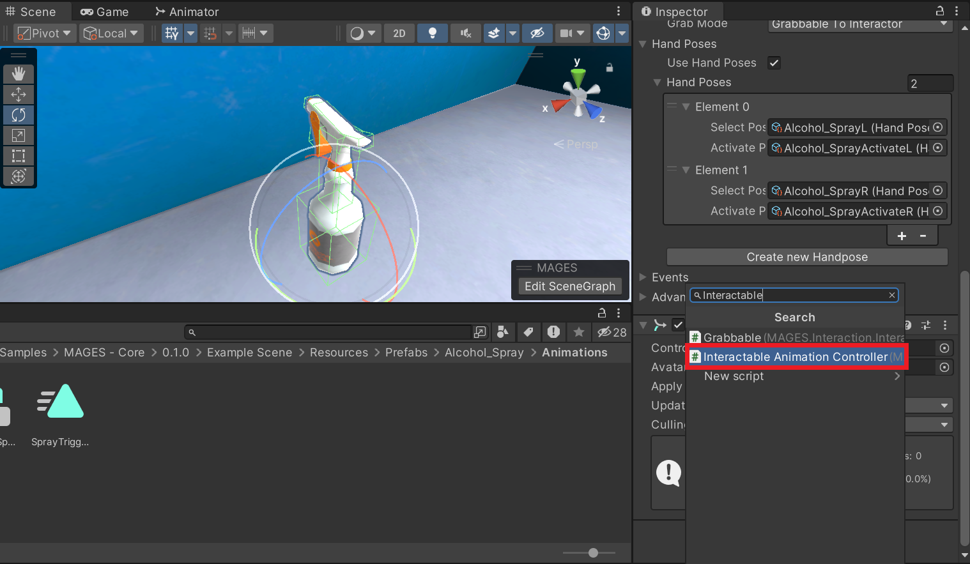
Task: Open snap increment ruler settings
Action: pos(256,33)
